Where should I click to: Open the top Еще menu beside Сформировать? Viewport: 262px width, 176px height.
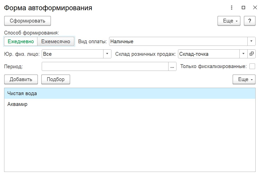[229, 21]
